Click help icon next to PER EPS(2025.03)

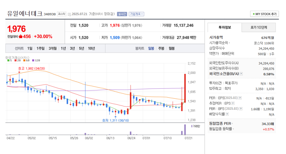click(240, 98)
